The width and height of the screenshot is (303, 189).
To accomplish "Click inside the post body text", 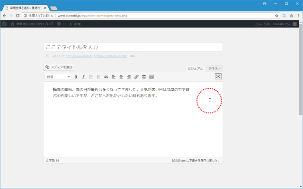I will (121, 93).
